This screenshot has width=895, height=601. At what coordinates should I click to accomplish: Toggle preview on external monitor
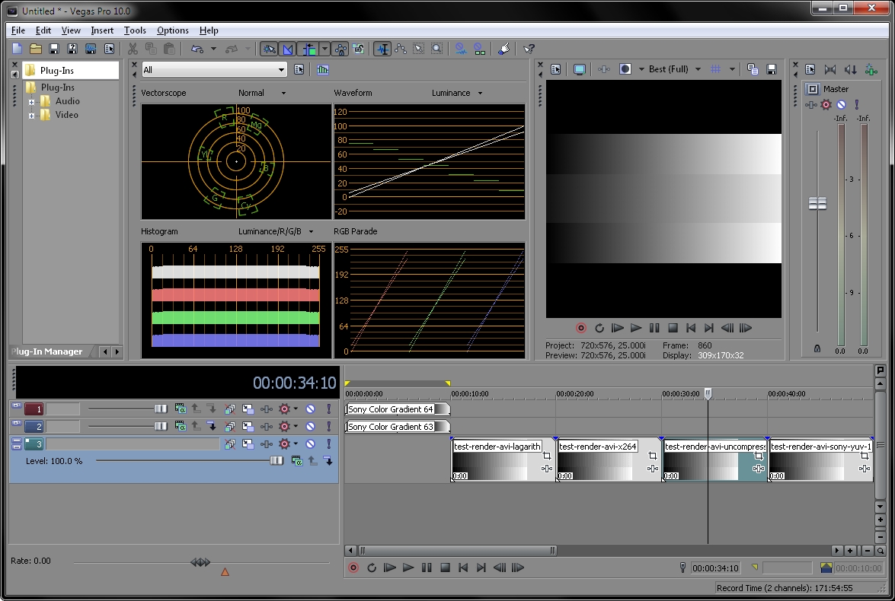(x=580, y=69)
